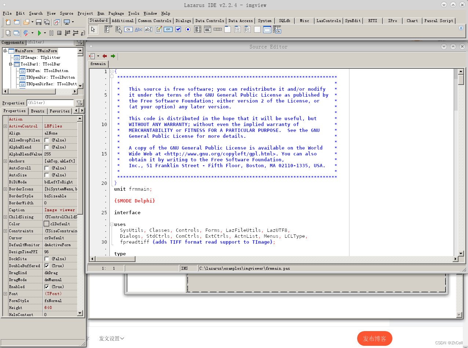468x348 pixels.
Task: Switch to the Dialogs palette tab
Action: 183,21
